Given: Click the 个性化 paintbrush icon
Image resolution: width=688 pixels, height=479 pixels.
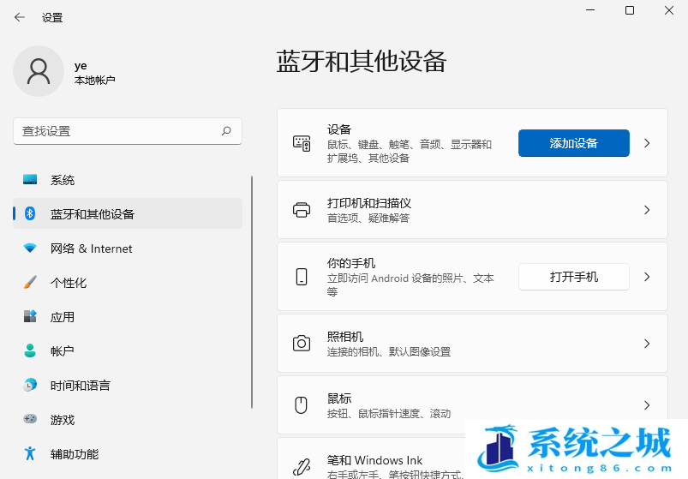Looking at the screenshot, I should (x=30, y=283).
